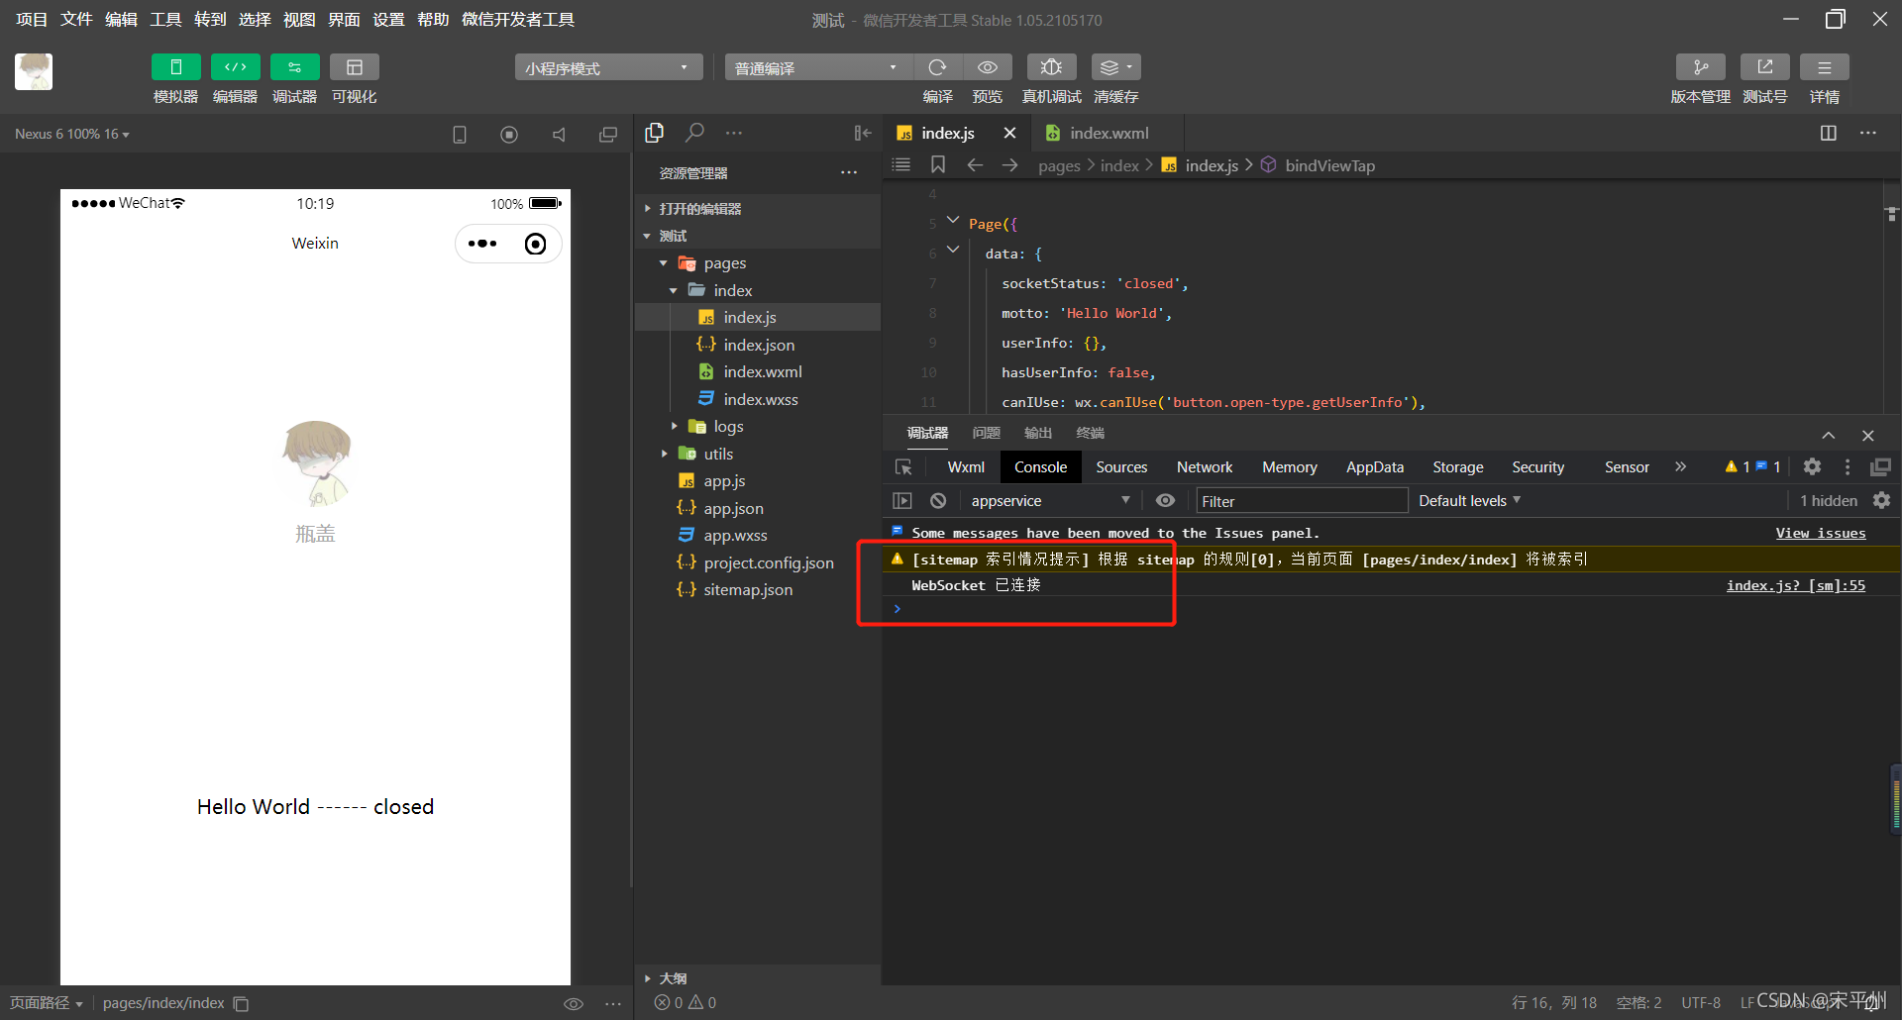
Task: Toggle the simulator mute sound icon
Action: tap(559, 134)
